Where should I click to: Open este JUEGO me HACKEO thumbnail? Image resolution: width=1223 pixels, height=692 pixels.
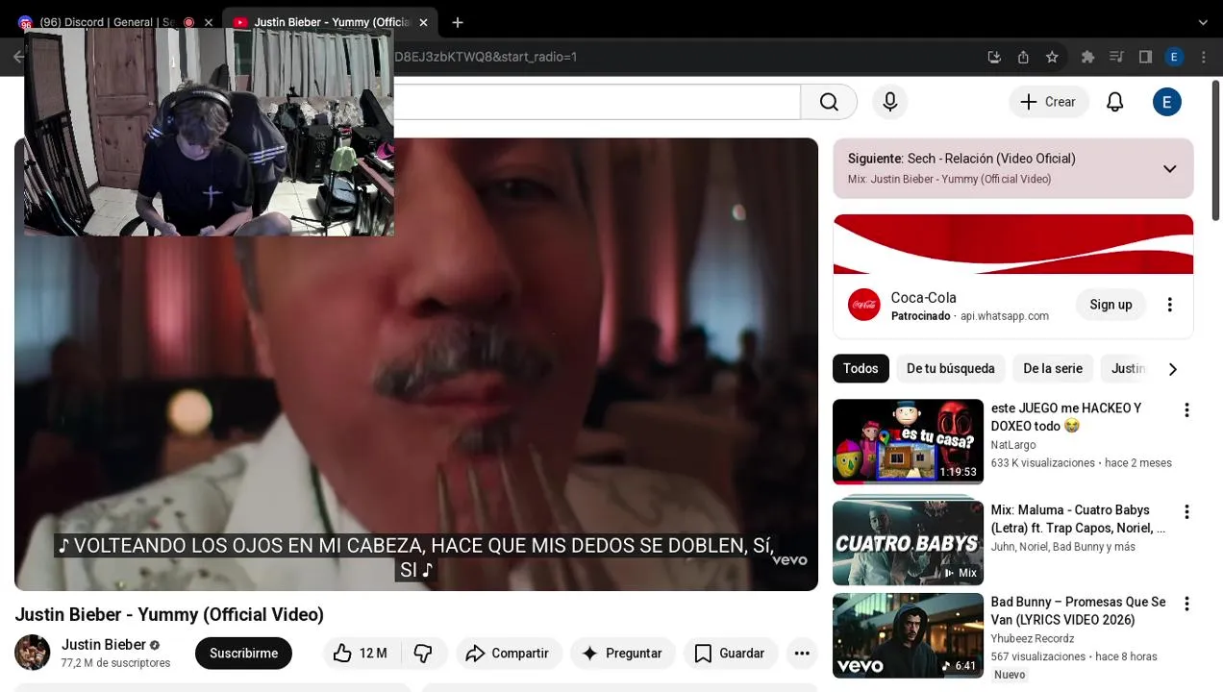(x=908, y=442)
